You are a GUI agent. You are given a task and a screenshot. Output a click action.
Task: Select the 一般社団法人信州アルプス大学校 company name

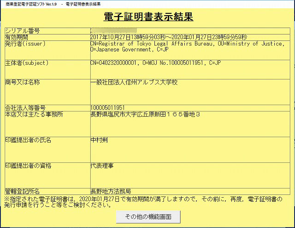coord(134,83)
